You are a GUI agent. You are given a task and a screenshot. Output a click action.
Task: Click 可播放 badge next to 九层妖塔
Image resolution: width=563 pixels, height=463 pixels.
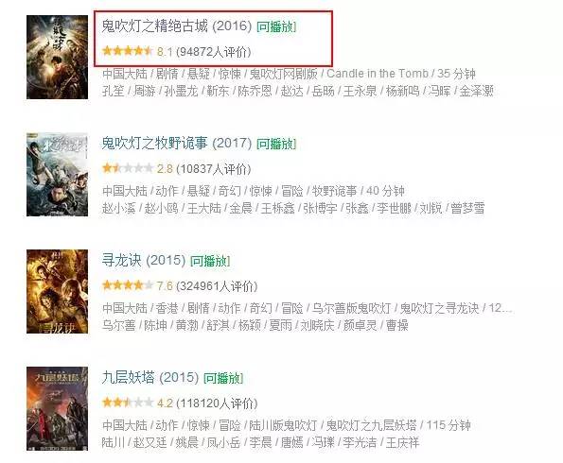(223, 378)
